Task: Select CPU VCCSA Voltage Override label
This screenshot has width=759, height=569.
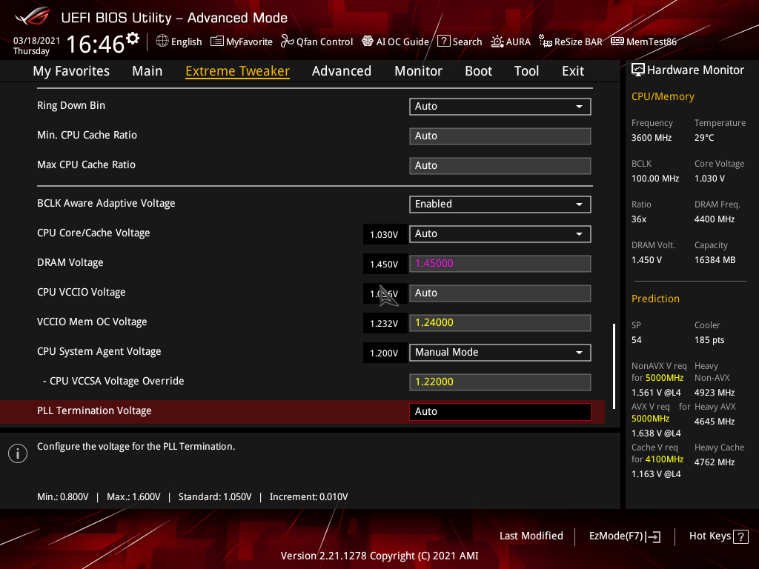Action: coord(113,381)
